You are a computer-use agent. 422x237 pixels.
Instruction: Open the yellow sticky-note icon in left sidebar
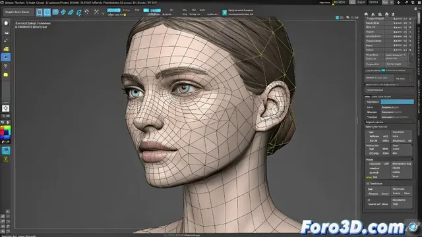tap(6, 74)
